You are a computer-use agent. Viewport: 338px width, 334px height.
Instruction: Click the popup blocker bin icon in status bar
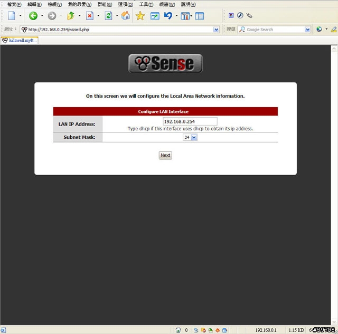click(x=178, y=330)
